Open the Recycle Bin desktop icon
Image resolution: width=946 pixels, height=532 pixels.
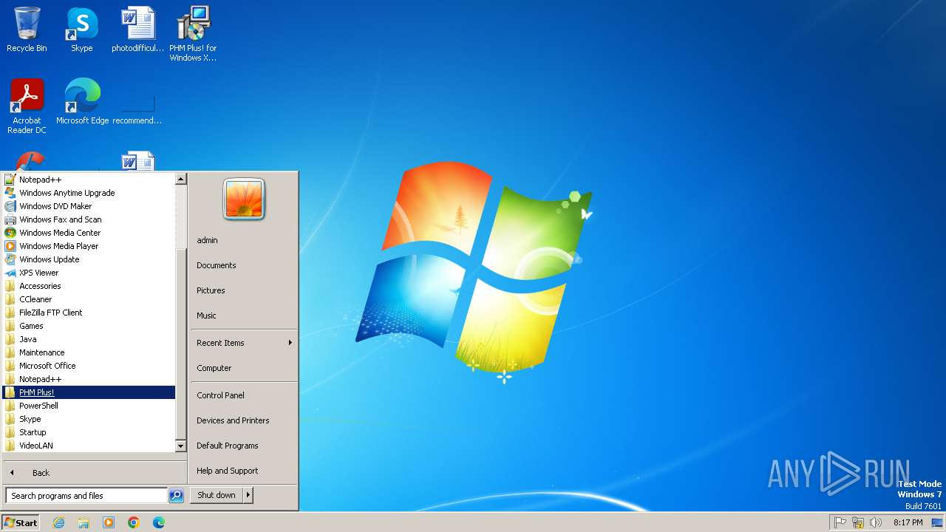[27, 30]
